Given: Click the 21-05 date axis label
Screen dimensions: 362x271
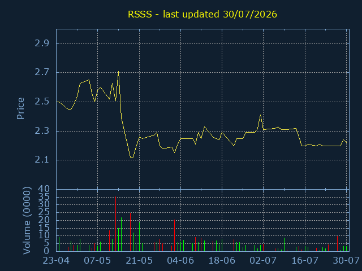Looking at the screenshot, I should pyautogui.click(x=139, y=261).
